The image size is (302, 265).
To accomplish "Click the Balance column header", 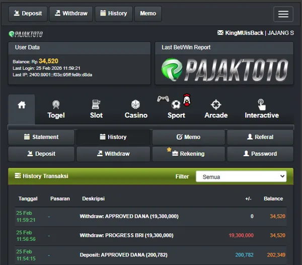I will [273, 198].
